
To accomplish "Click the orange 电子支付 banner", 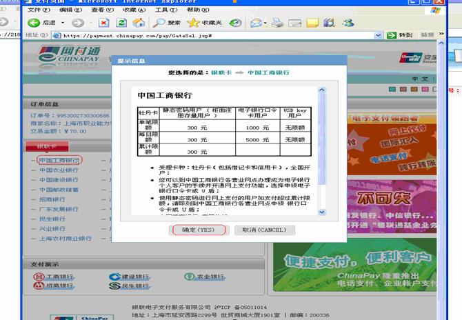I will click(x=392, y=144).
